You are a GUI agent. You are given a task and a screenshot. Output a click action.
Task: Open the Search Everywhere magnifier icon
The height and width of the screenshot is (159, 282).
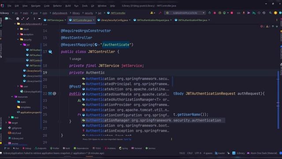click(x=270, y=13)
